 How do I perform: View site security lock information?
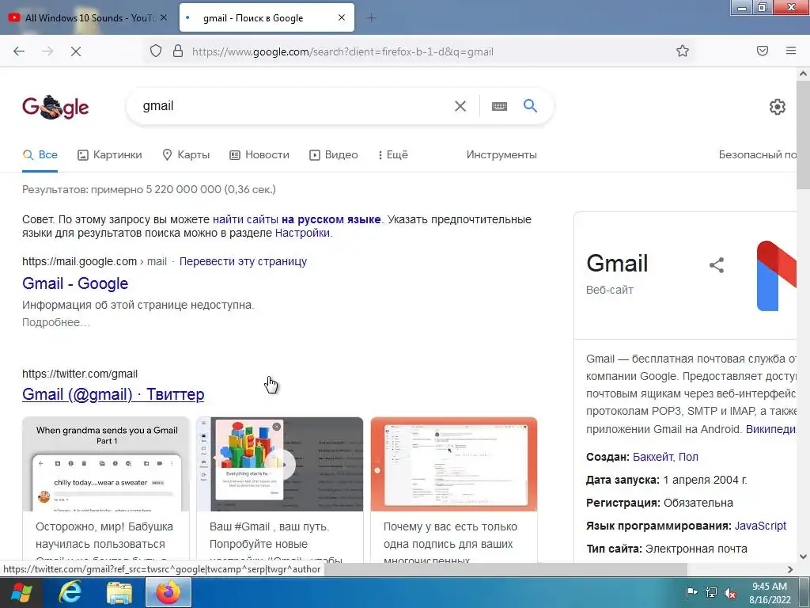coord(178,51)
